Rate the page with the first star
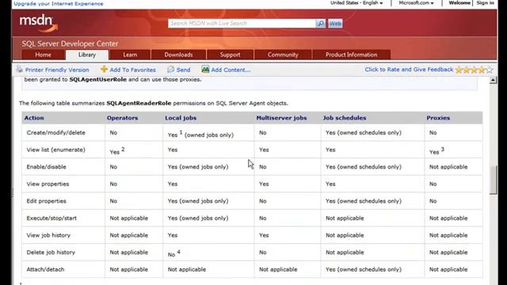507x285 pixels. (459, 70)
